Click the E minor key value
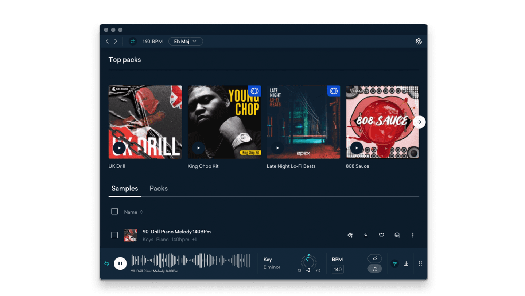Image resolution: width=525 pixels, height=296 pixels. click(272, 267)
